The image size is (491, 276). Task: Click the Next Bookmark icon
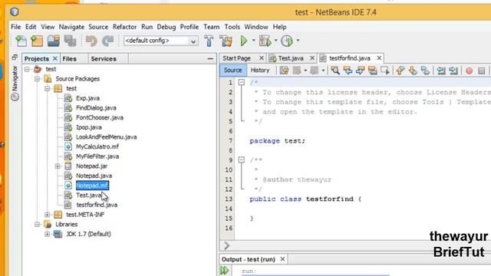[413, 70]
